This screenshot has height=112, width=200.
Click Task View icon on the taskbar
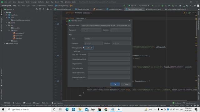point(60,109)
